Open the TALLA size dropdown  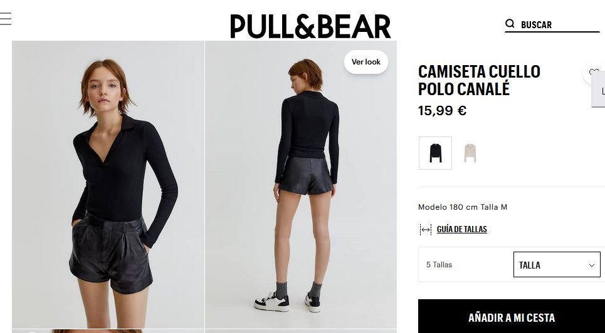click(x=557, y=264)
